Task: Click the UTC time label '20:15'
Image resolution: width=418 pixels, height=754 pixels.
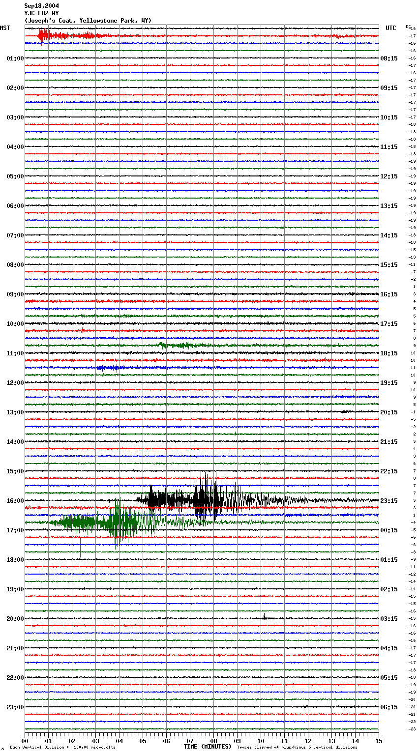Action: [x=389, y=412]
